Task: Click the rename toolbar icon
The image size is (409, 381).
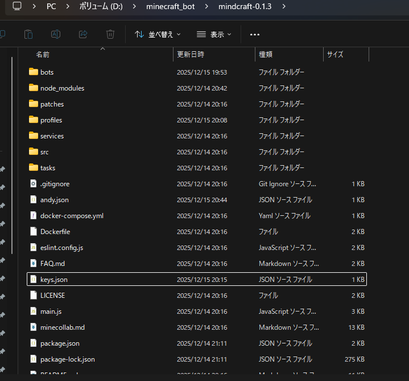Action: (x=56, y=34)
